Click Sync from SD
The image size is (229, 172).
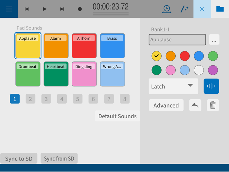[x=59, y=158]
